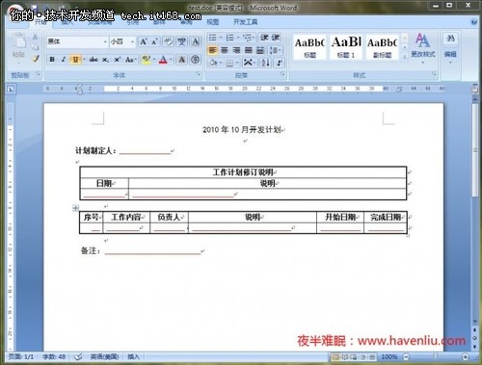482x365 pixels.
Task: Click the Grow Font icon
Action: (143, 41)
